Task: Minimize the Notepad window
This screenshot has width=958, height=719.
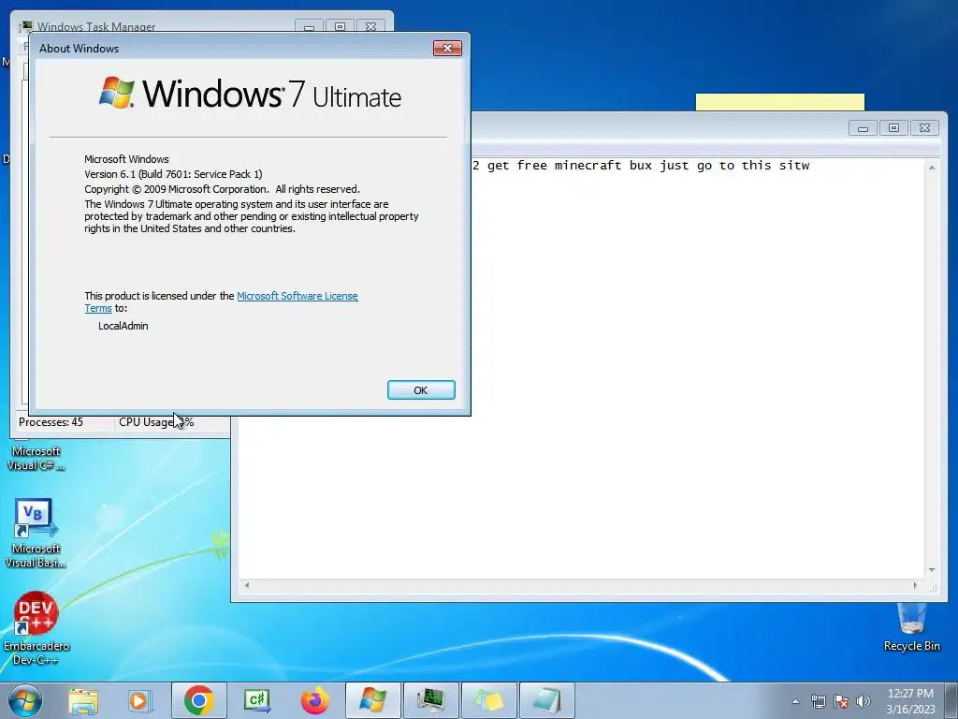Action: pyautogui.click(x=863, y=127)
